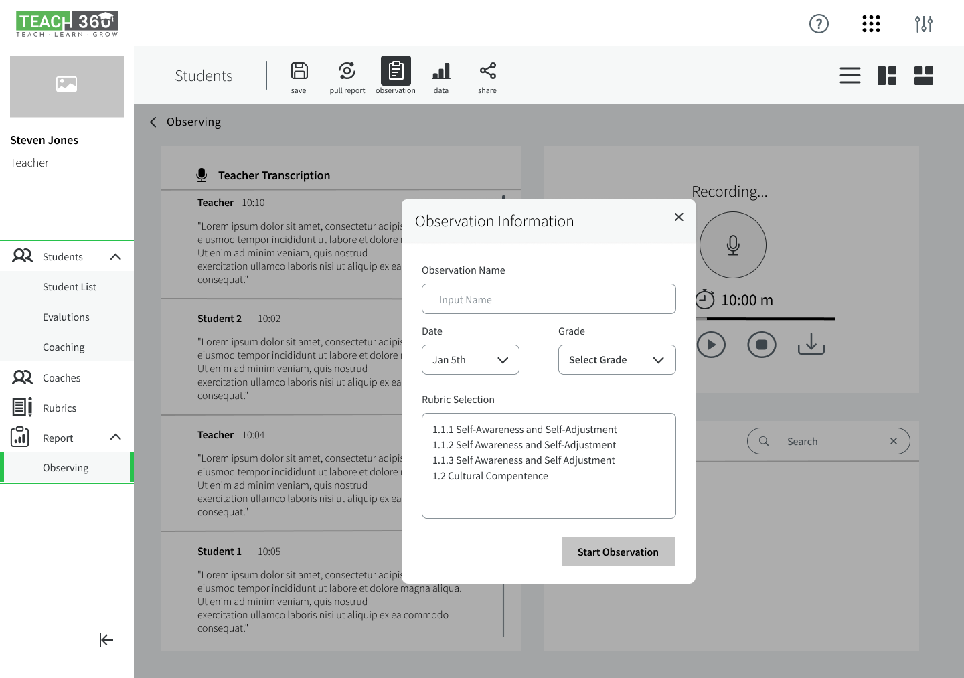Collapse the sidebar with arrow icon
Viewport: 964px width, 678px height.
(106, 640)
